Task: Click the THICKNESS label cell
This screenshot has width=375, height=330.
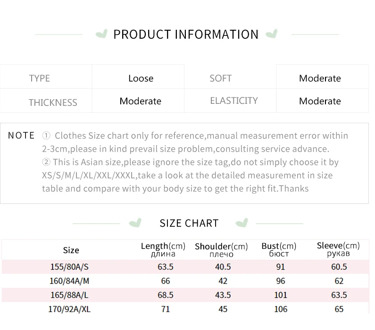Action: pyautogui.click(x=53, y=102)
